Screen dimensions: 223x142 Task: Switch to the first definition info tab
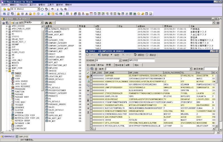(91, 65)
